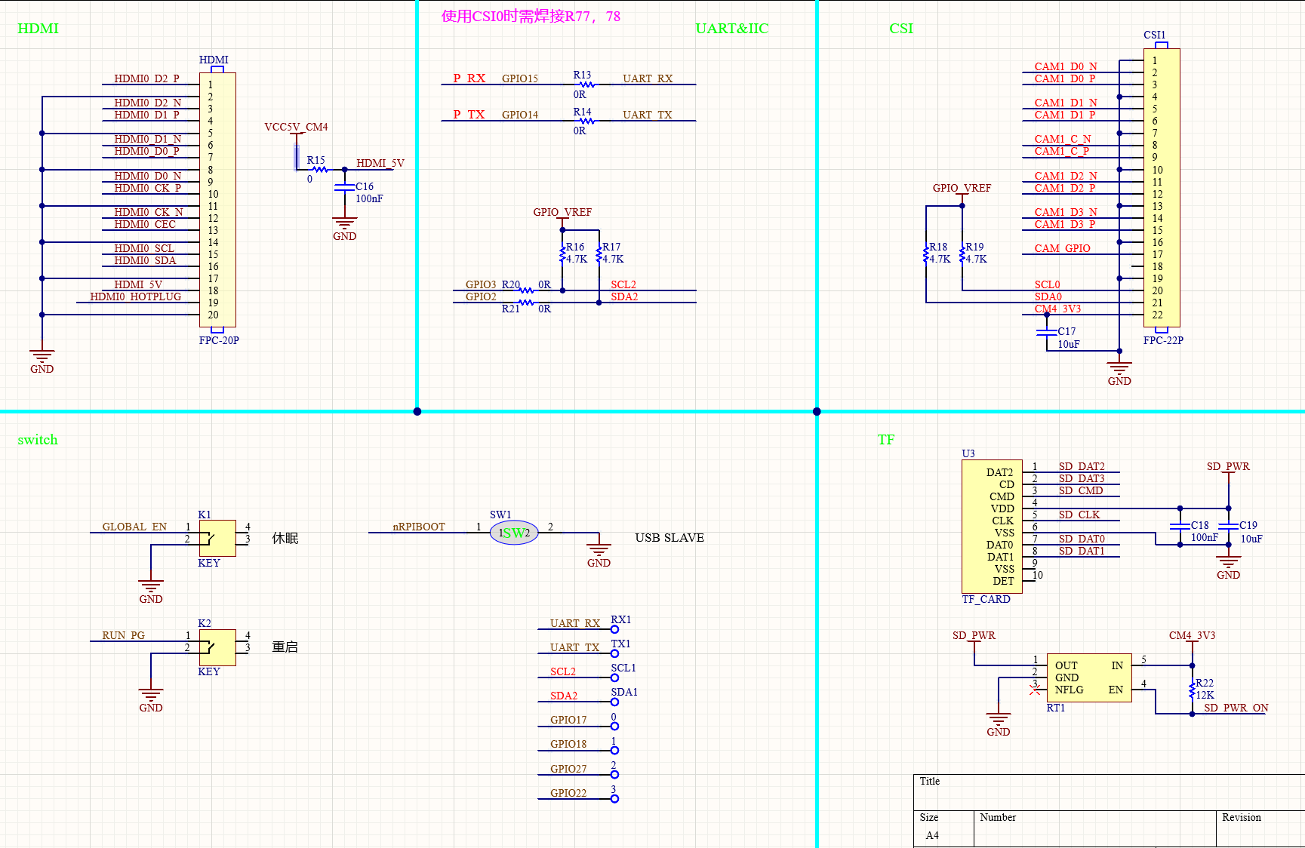Select resistor R21 symbol
Image resolution: width=1305 pixels, height=848 pixels.
click(x=526, y=303)
